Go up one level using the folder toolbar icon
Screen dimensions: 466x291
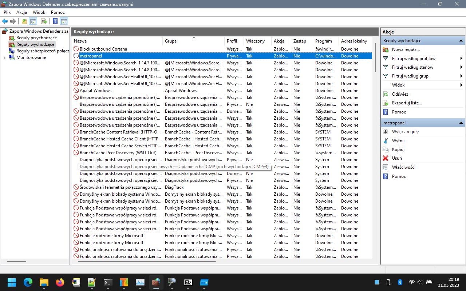tap(24, 21)
